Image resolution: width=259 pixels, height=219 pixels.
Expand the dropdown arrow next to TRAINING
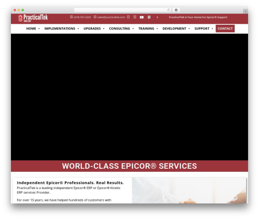click(x=157, y=28)
